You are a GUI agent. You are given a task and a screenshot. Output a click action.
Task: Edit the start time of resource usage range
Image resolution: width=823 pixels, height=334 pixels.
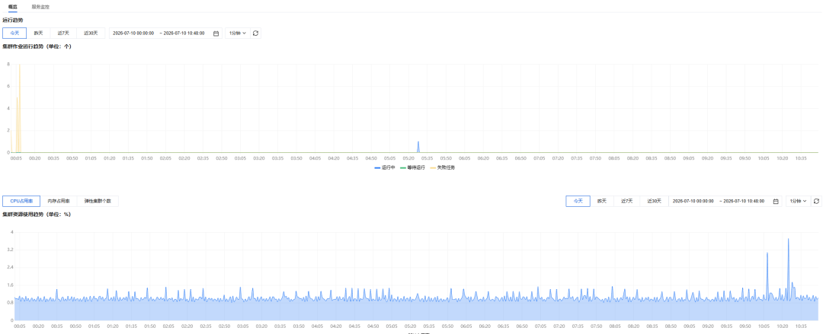click(x=693, y=202)
